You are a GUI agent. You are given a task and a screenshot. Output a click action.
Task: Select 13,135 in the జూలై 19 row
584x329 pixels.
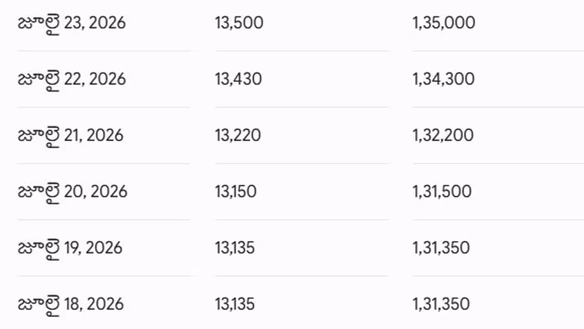click(x=235, y=248)
